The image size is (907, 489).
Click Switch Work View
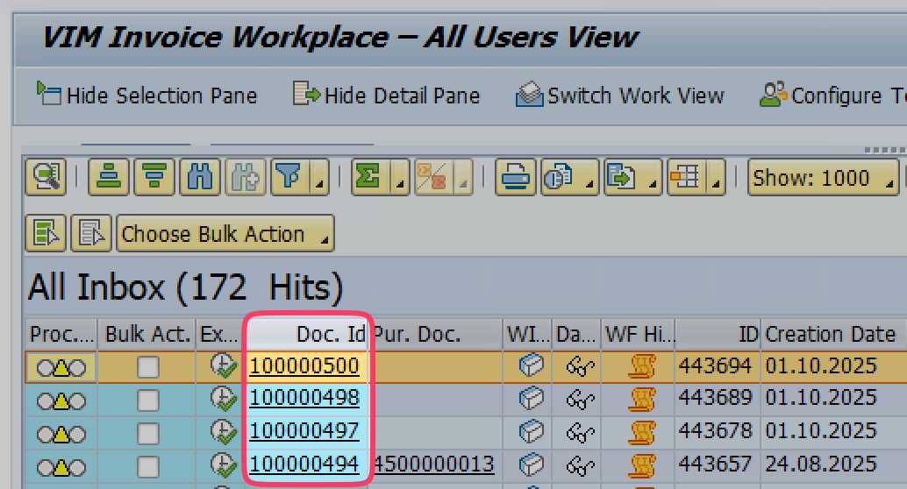click(620, 95)
